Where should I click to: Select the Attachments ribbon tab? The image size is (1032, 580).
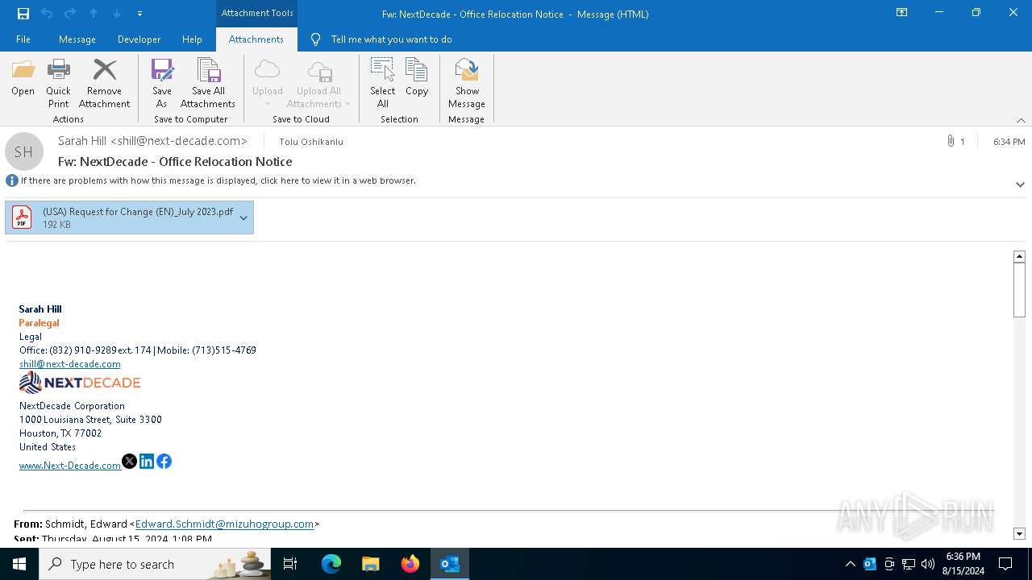pos(256,39)
